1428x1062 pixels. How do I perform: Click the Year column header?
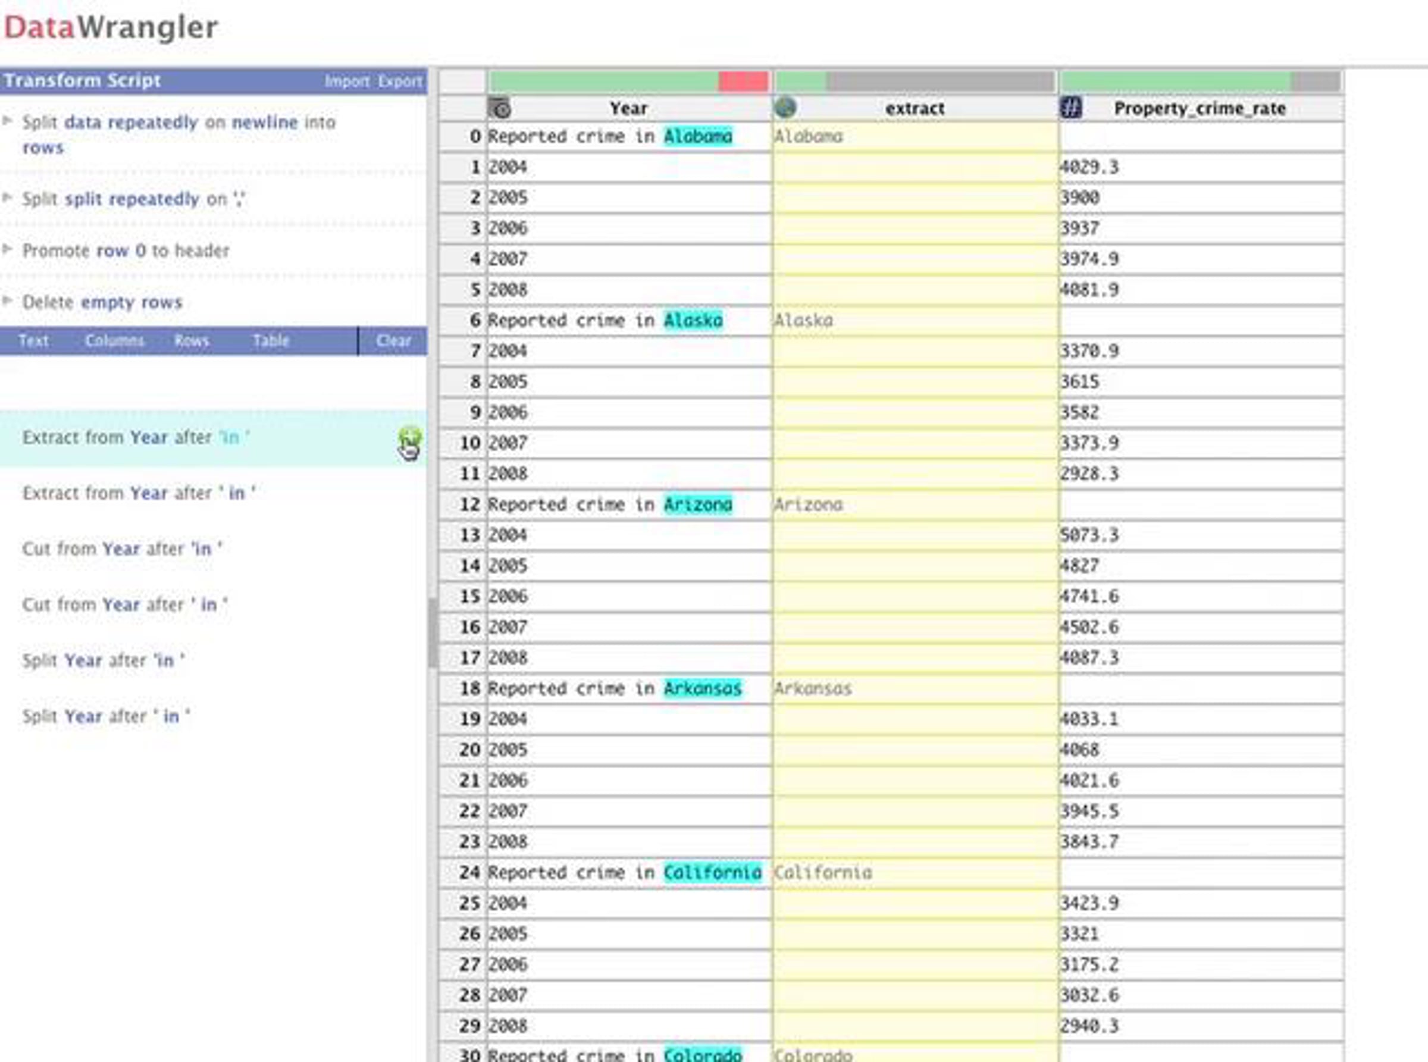pos(629,108)
